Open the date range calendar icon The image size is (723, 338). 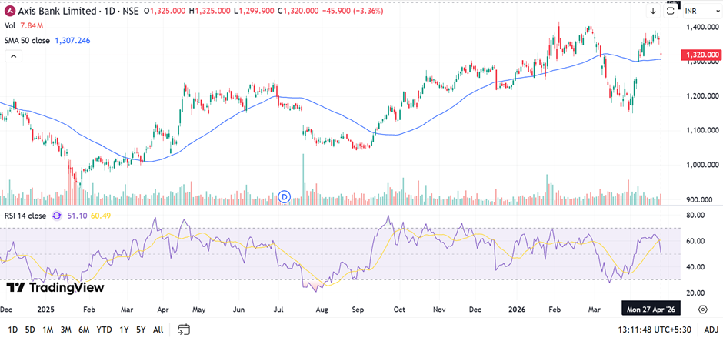pos(183,330)
